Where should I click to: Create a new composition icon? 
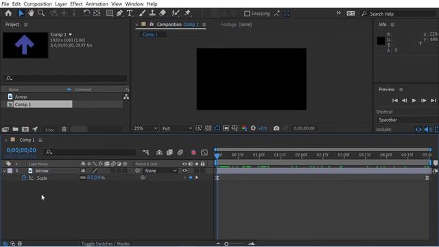(x=25, y=129)
